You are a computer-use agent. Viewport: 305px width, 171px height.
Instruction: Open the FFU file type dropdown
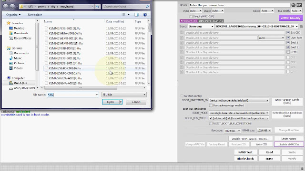point(124,95)
